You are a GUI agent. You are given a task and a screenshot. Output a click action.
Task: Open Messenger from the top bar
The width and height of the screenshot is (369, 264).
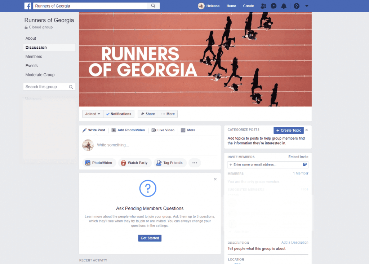click(x=274, y=6)
